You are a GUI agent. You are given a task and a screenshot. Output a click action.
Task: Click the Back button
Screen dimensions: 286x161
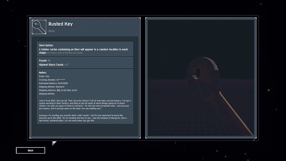(31, 150)
